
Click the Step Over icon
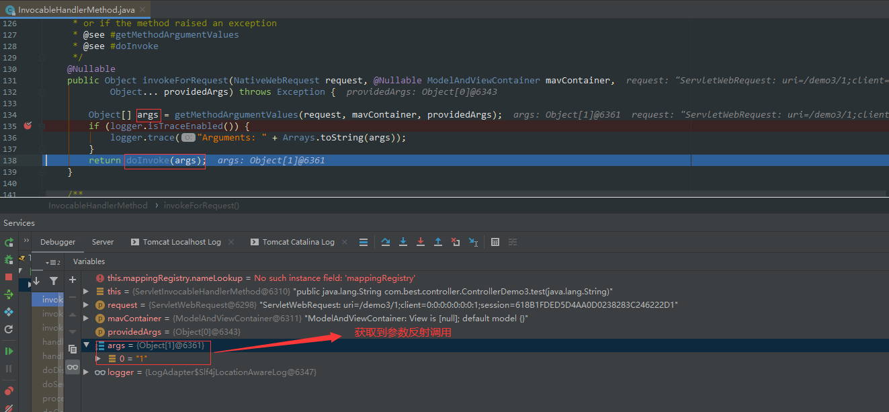click(386, 242)
